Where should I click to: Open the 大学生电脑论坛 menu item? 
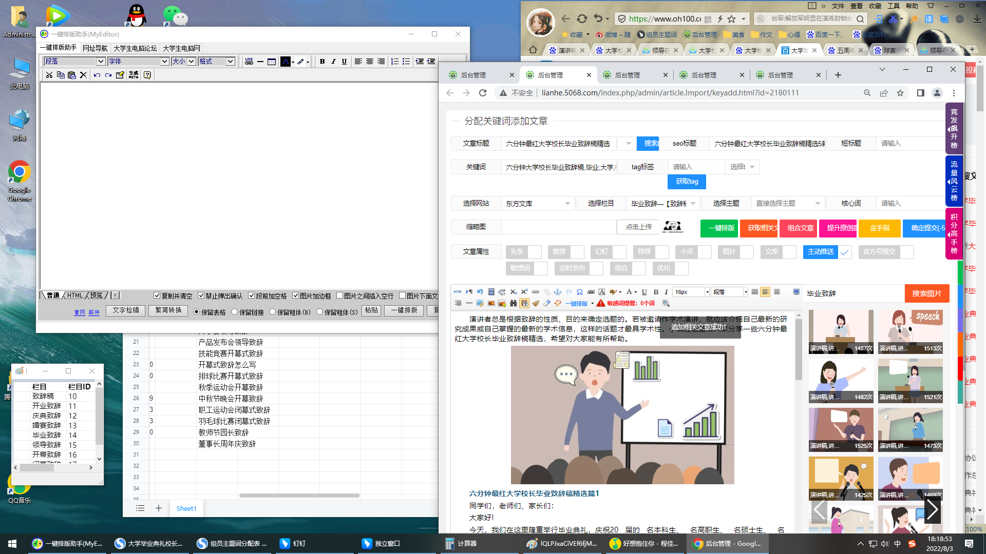[x=135, y=48]
